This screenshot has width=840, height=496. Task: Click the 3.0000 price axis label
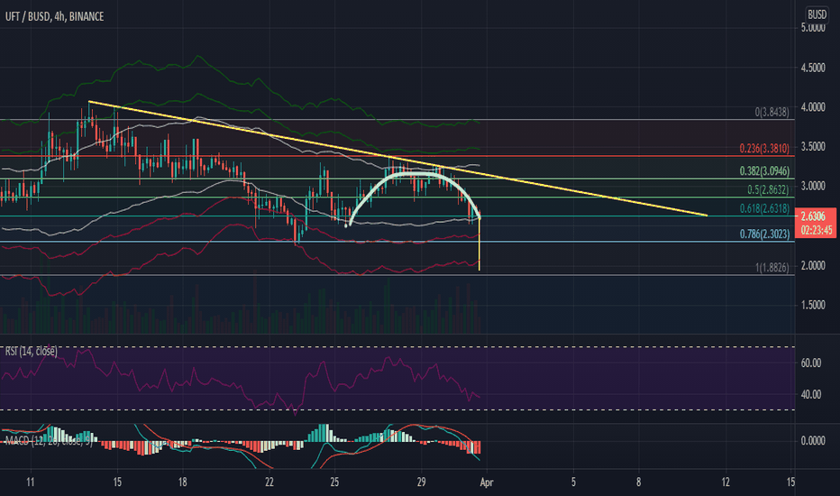coord(813,186)
